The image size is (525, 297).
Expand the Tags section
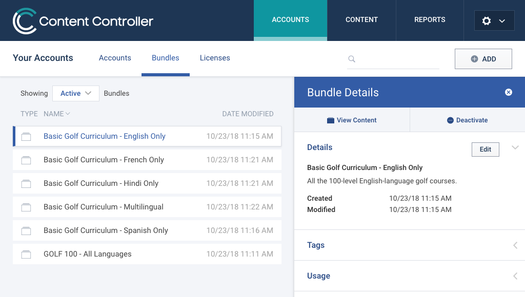pyautogui.click(x=515, y=245)
